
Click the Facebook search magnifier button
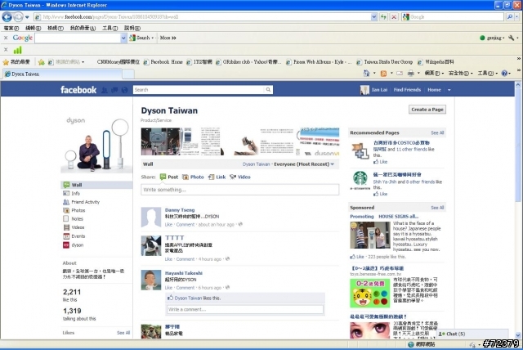(x=268, y=90)
